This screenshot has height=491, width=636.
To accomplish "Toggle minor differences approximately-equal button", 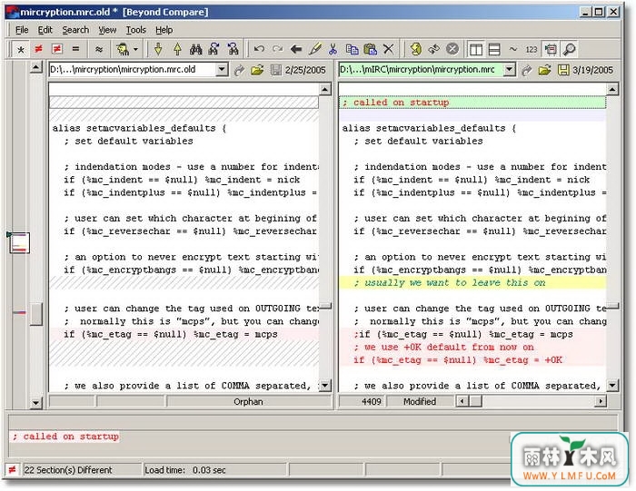I will pyautogui.click(x=98, y=49).
